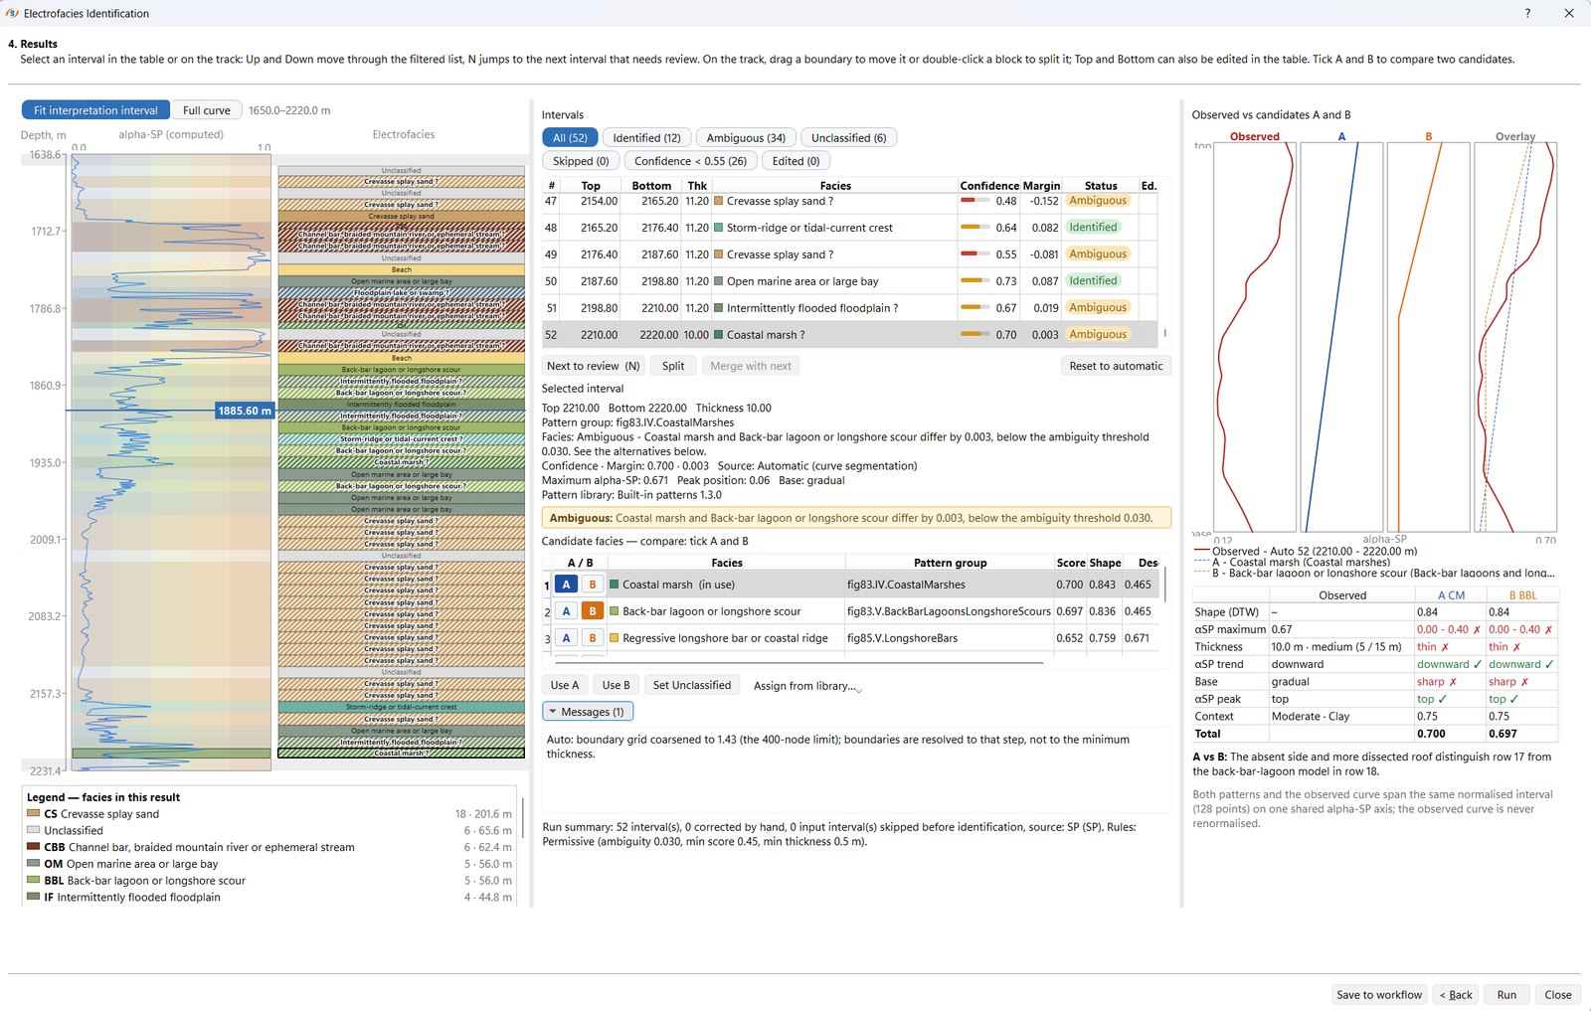Show Skipped (0) intervals filter
This screenshot has width=1591, height=1011.
pos(581,161)
